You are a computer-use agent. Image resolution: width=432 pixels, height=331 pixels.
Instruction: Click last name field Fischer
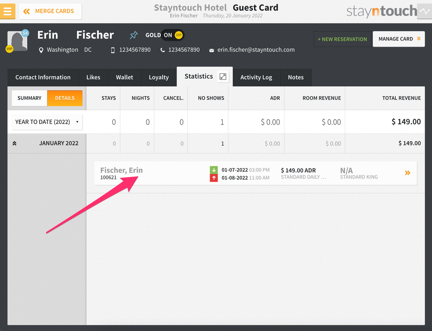pos(95,35)
